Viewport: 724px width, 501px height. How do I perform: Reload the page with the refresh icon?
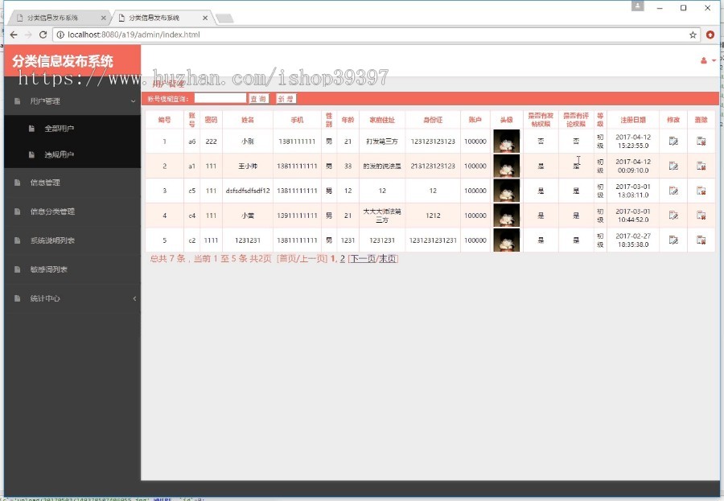pyautogui.click(x=43, y=35)
